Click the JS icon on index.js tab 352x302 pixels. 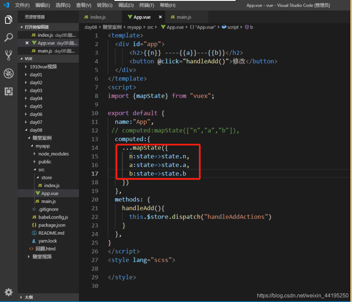click(x=86, y=17)
